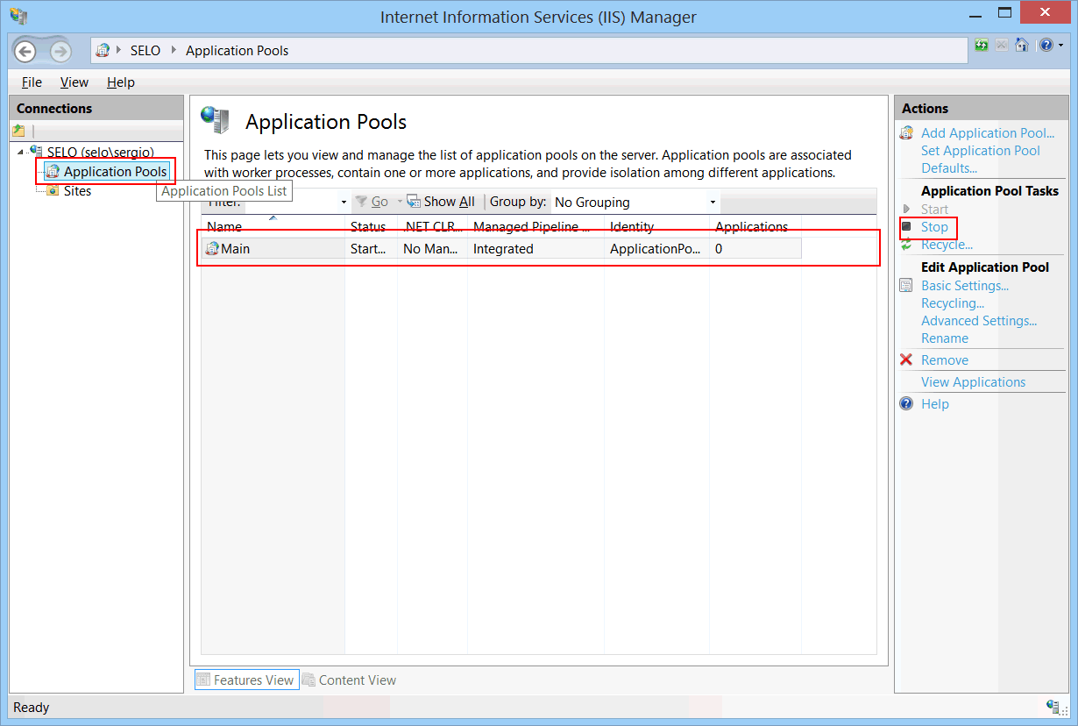Click the Sites folder icon in the tree

pyautogui.click(x=53, y=190)
